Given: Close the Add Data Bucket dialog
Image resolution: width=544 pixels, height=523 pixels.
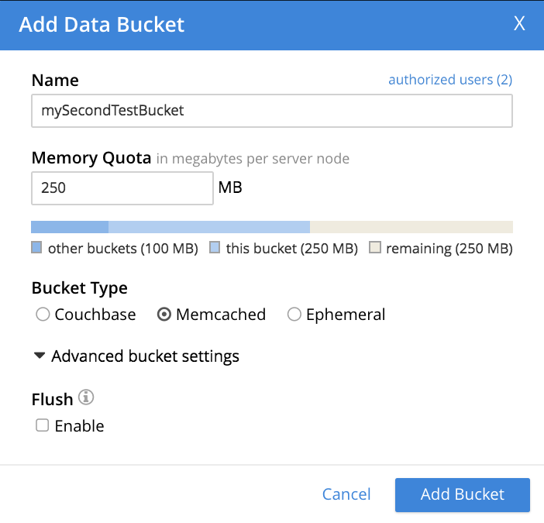Looking at the screenshot, I should [519, 24].
